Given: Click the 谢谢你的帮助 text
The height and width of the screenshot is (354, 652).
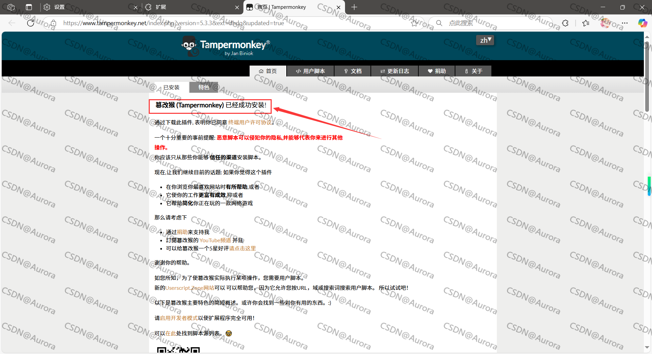Looking at the screenshot, I should pos(172,263).
